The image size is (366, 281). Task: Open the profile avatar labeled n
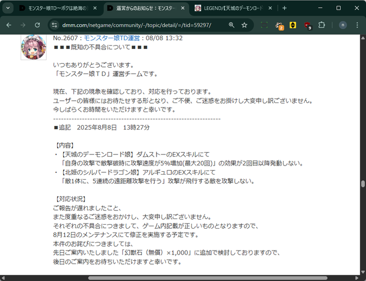(343, 25)
